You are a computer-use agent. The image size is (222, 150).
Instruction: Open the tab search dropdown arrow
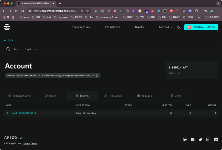(218, 3)
